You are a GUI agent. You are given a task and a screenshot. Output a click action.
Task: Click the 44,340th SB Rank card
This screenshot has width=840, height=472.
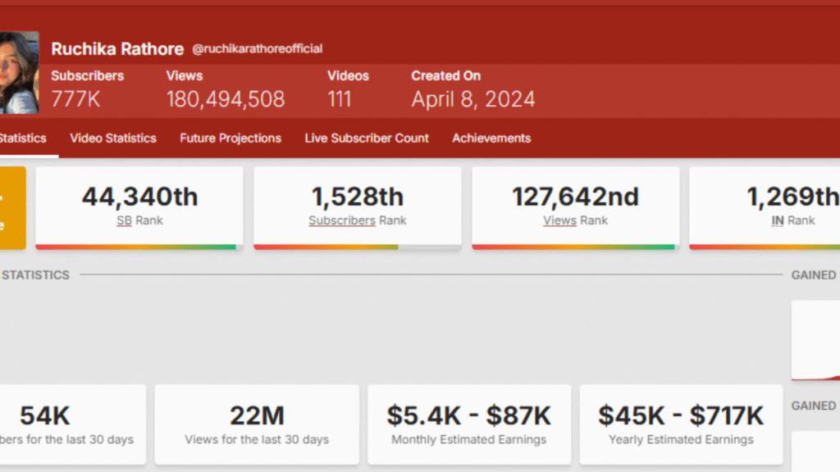point(139,207)
